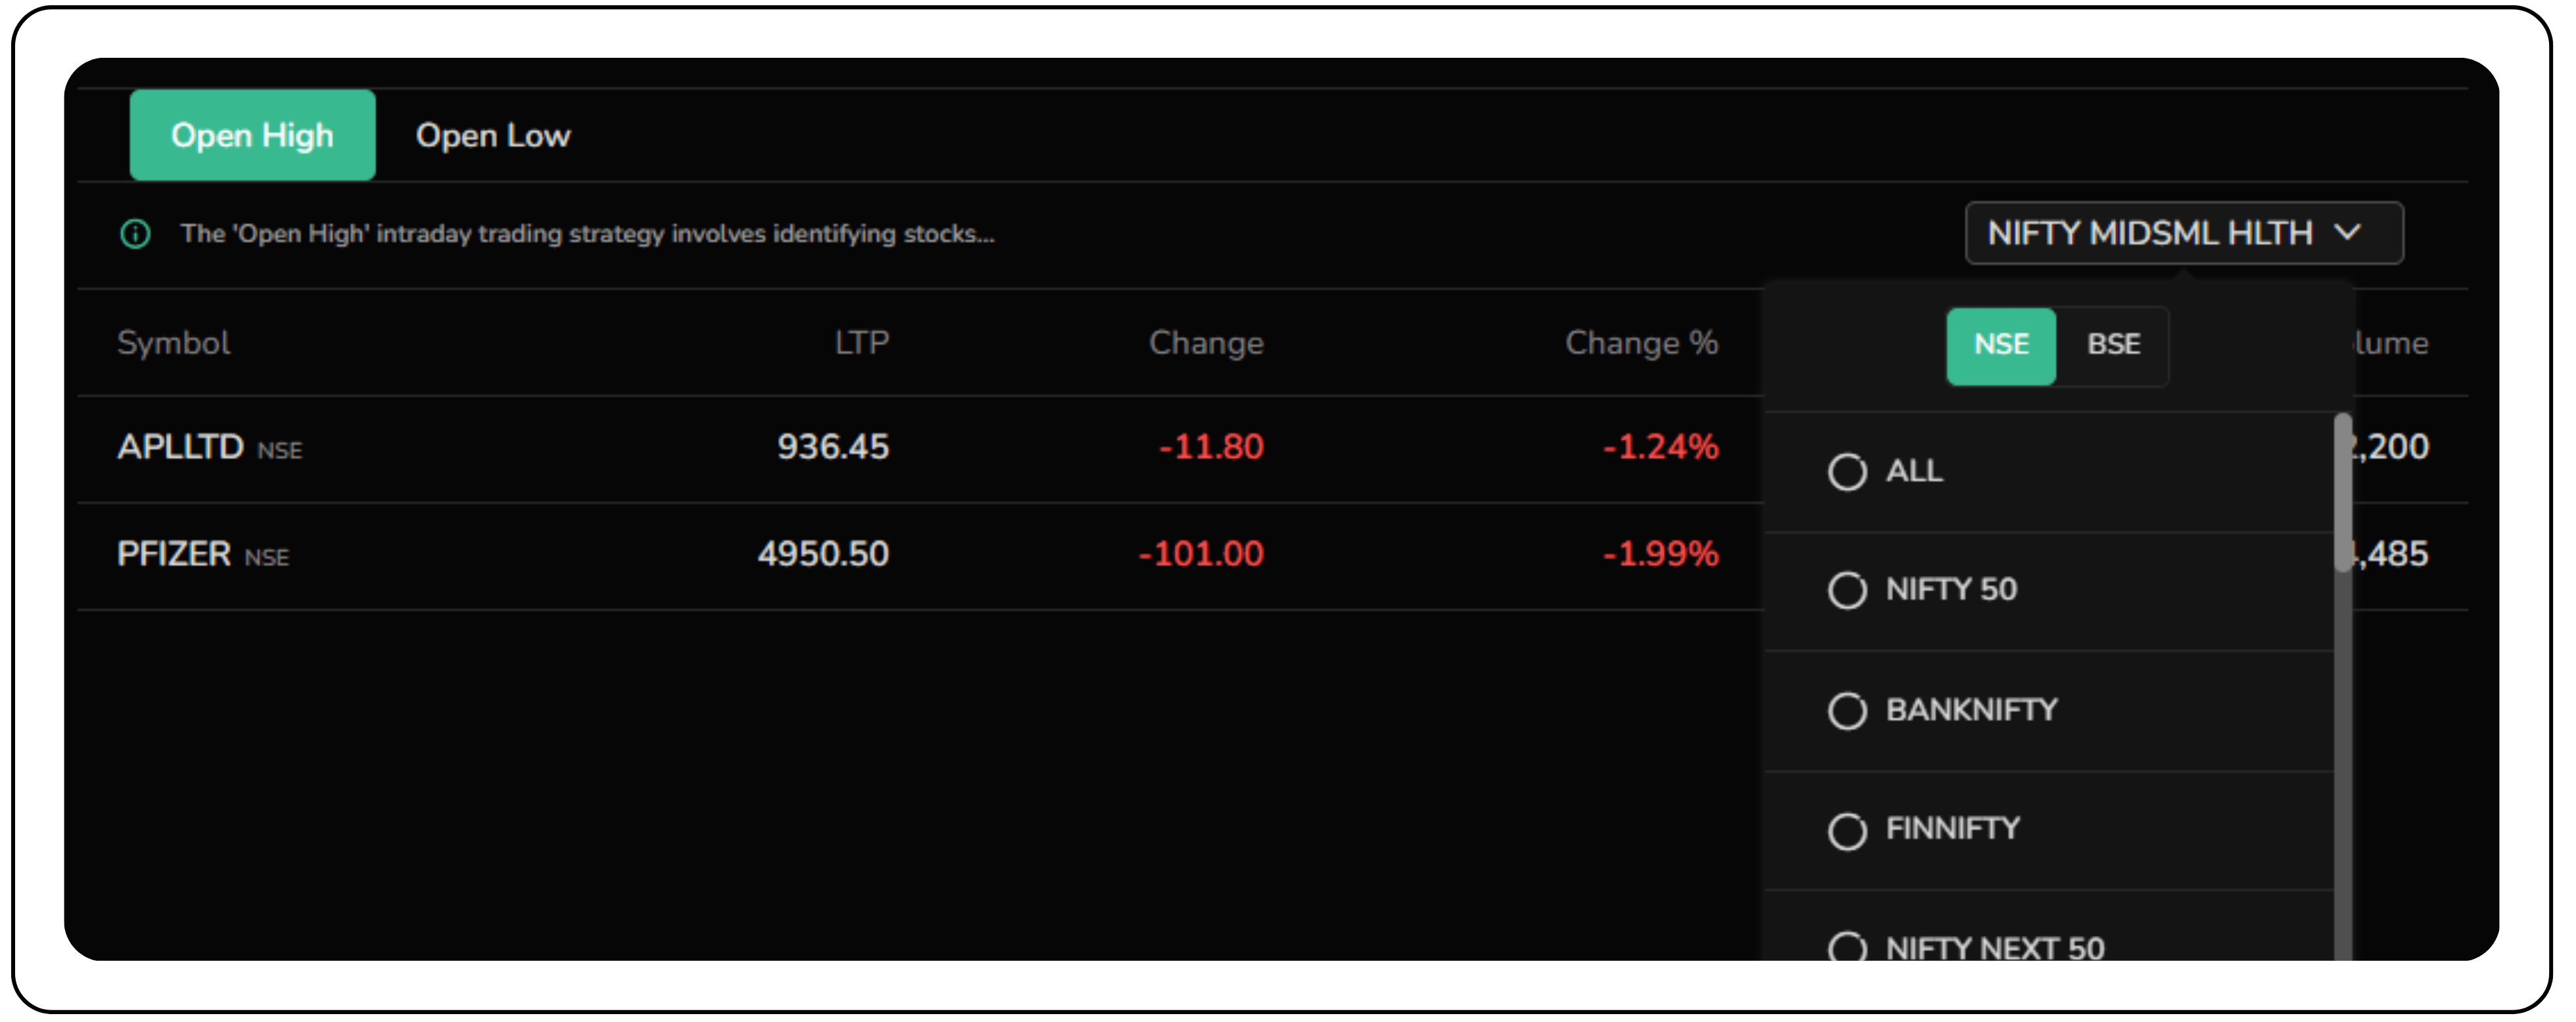2576x1022 pixels.
Task: Click the green info icon beside strategy description
Action: 135,234
